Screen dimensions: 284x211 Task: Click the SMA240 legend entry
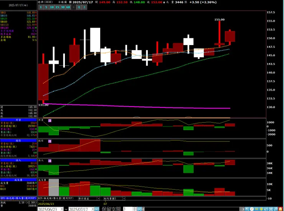pos(18,28)
